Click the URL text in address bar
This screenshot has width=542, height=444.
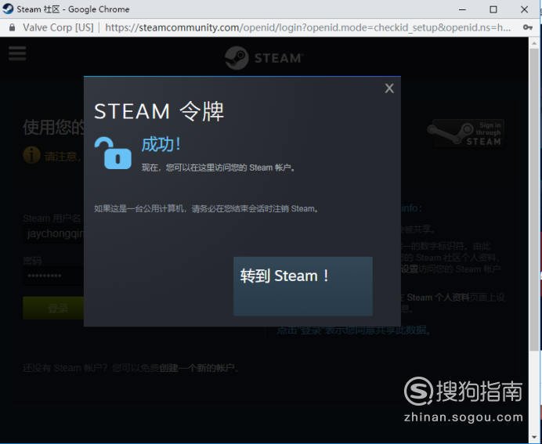308,27
